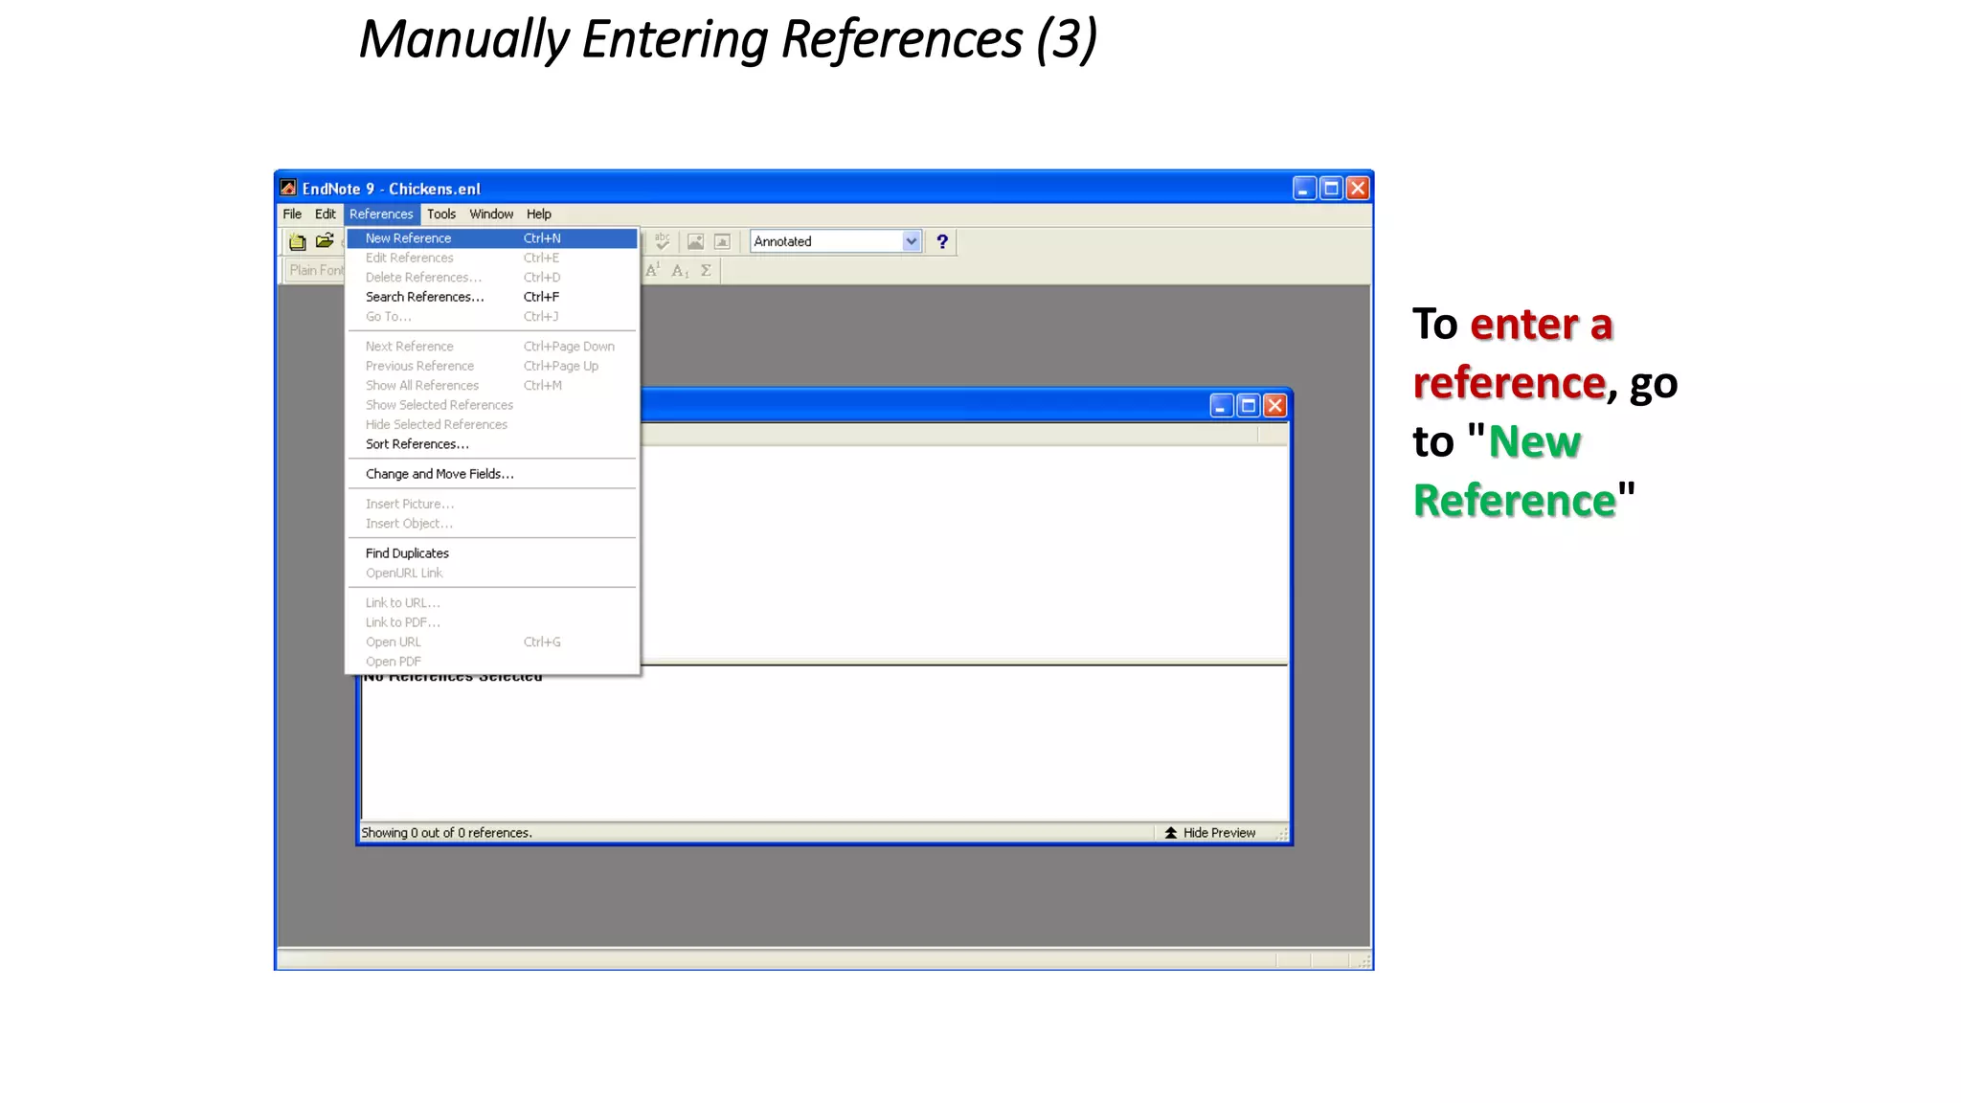Click the greyed Insert Object… entry
This screenshot has width=1961, height=1103.
[x=492, y=524]
